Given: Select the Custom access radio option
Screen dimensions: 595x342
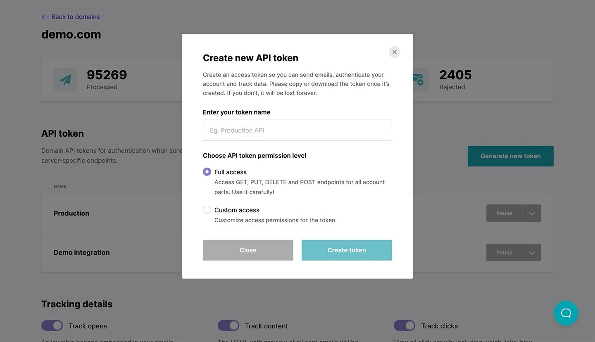Looking at the screenshot, I should (207, 210).
